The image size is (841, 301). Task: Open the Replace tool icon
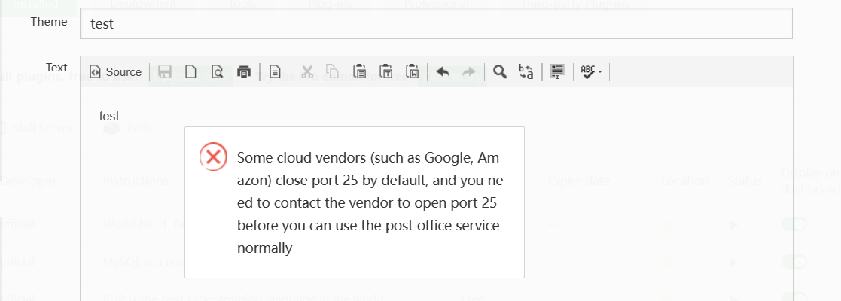(526, 72)
